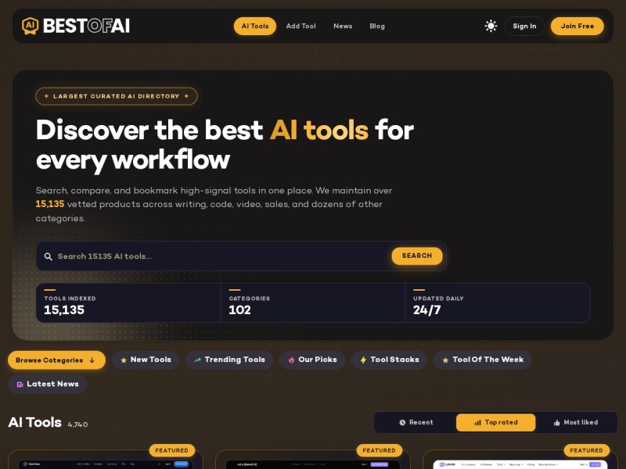Click lightning icon on Tool Stacks
The height and width of the screenshot is (469, 626).
363,360
